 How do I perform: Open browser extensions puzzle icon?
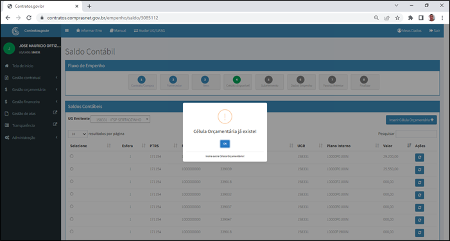[410, 18]
